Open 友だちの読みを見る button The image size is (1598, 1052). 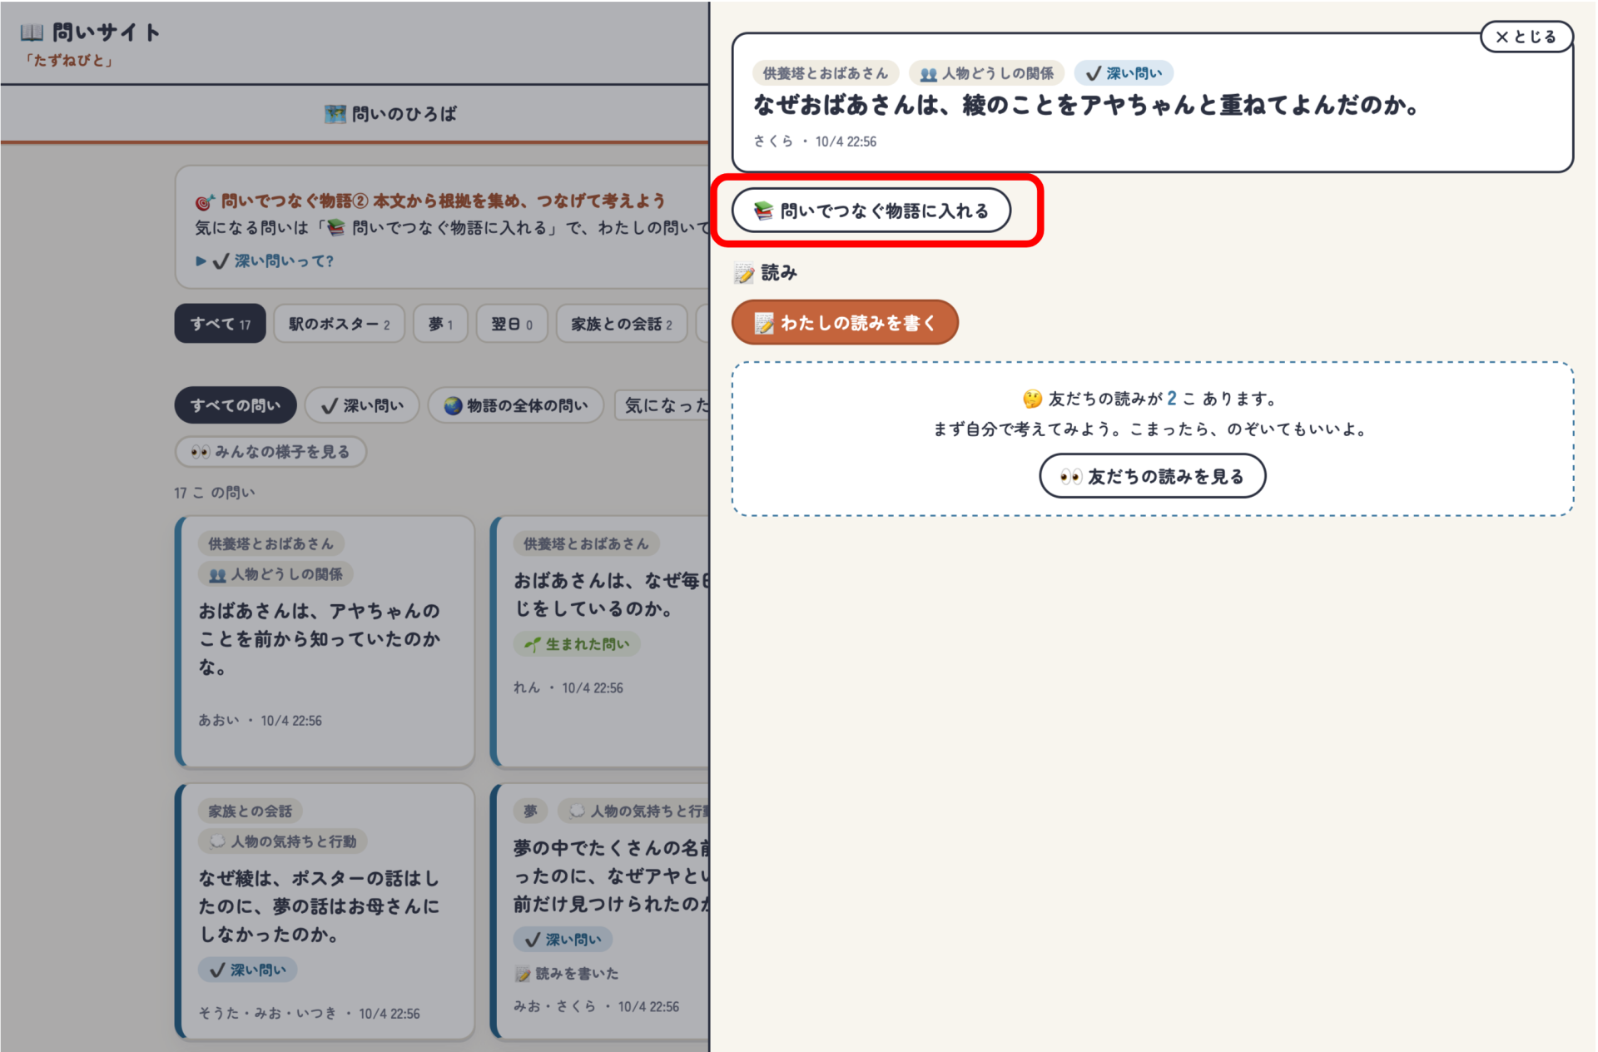(1152, 476)
